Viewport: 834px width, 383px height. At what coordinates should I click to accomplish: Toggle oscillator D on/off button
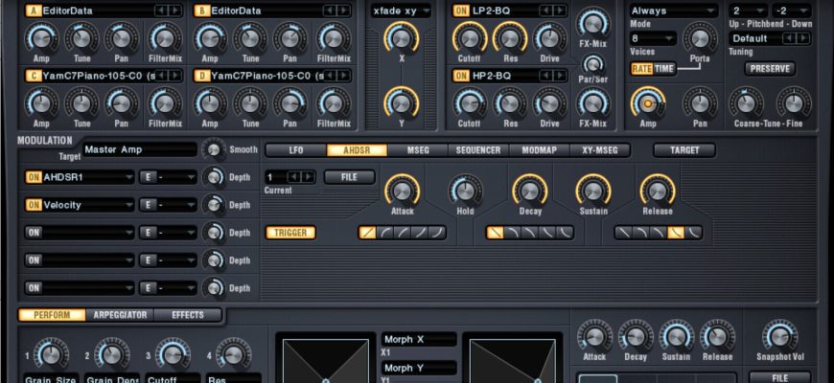[x=201, y=76]
